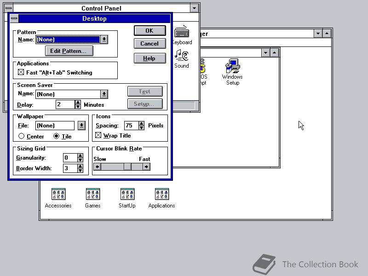
Task: Click the Cursor Blink Rate slider thumb
Action: (127, 167)
